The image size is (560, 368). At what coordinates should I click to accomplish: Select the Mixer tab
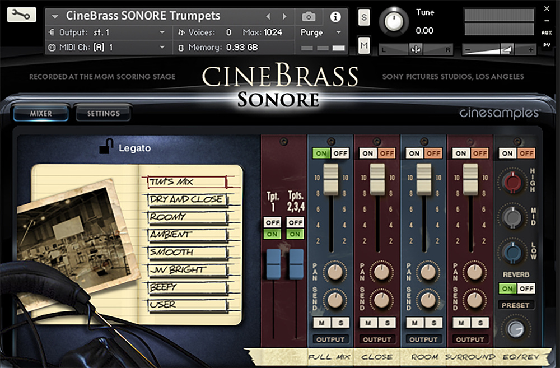(41, 114)
